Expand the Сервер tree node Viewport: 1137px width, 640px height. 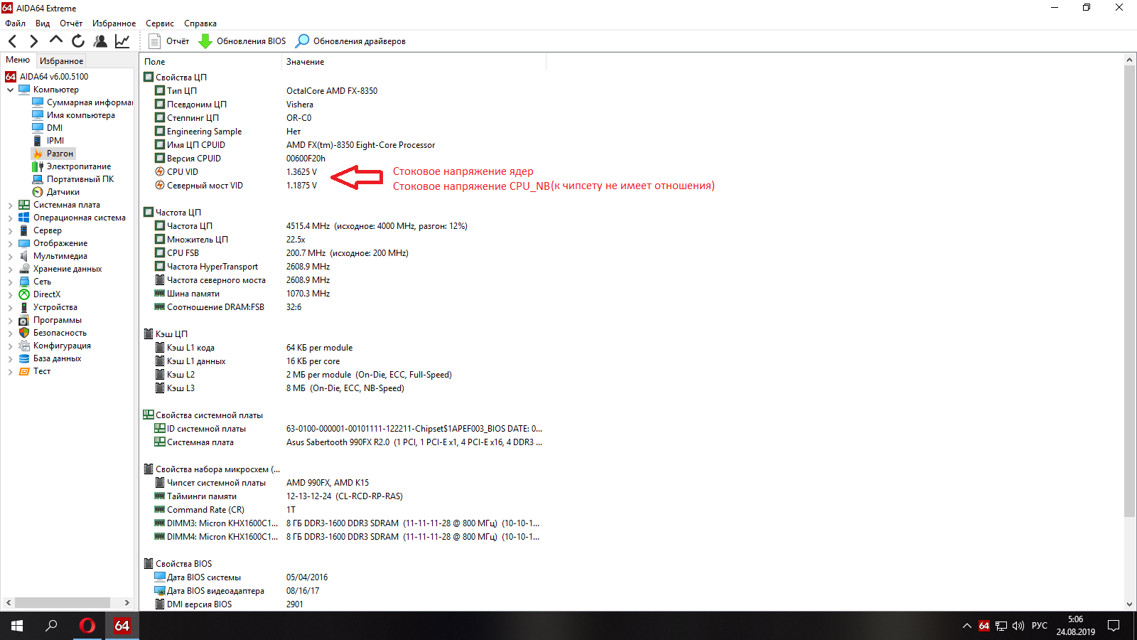tap(11, 230)
